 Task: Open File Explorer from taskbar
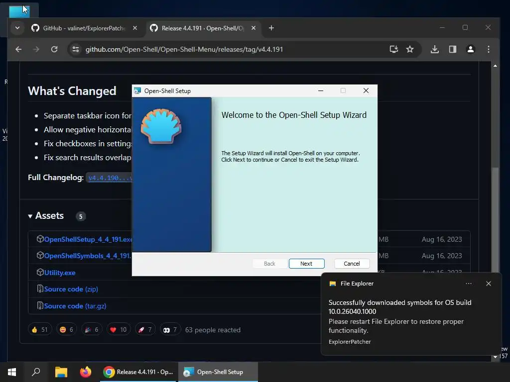[x=61, y=372]
